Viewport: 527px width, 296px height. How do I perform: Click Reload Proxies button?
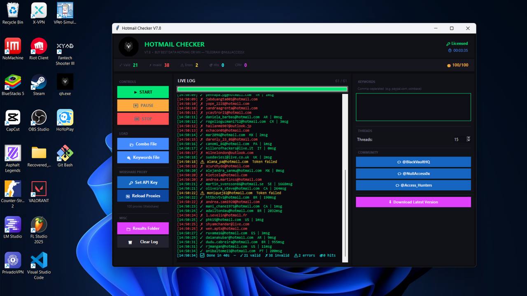point(143,196)
